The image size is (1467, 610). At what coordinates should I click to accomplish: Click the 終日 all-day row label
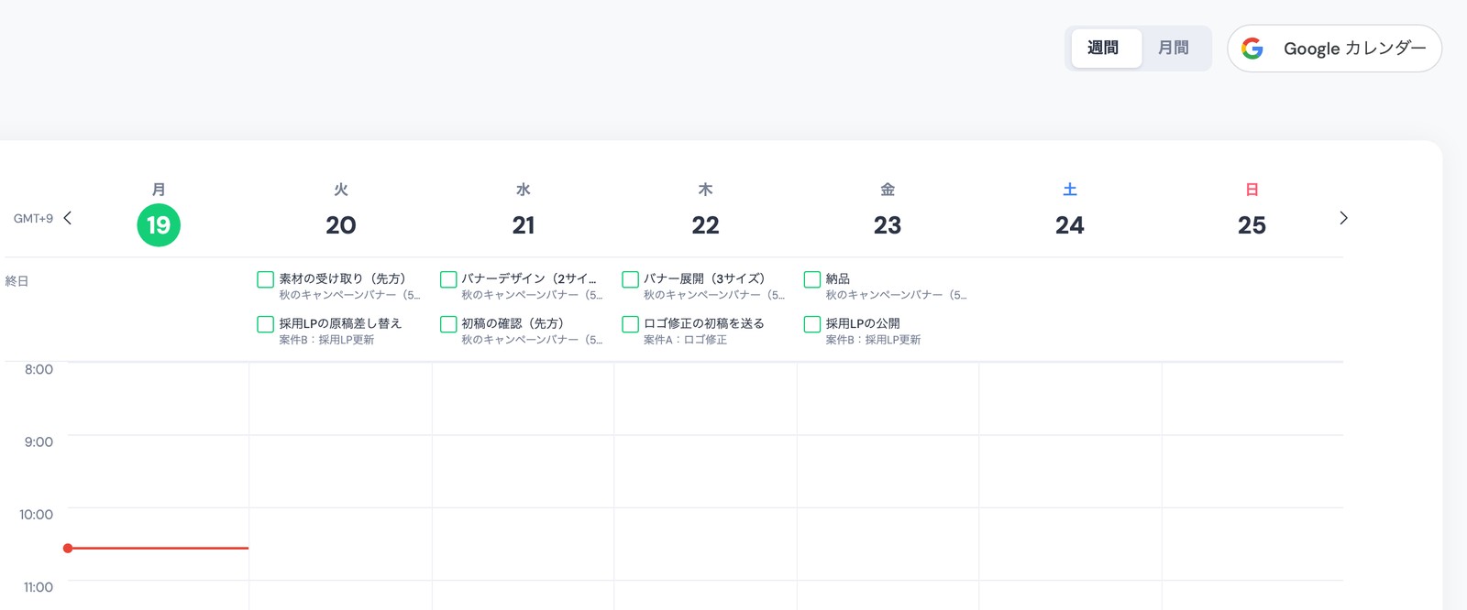[x=17, y=281]
